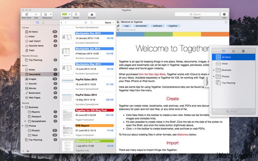Go forward with the right chevron

click(x=65, y=23)
